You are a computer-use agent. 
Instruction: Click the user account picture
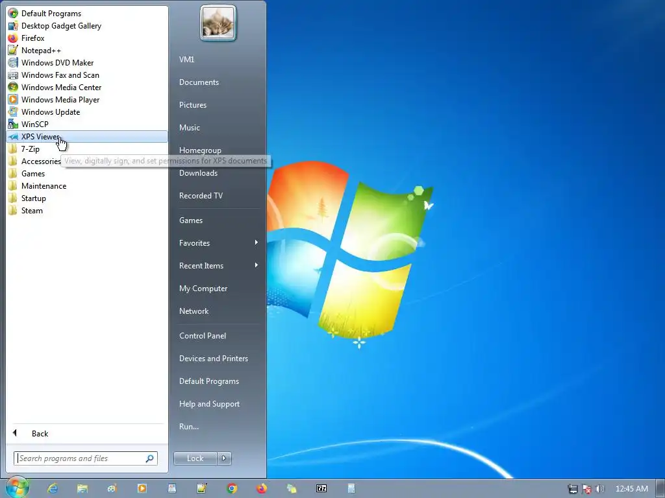click(x=218, y=23)
